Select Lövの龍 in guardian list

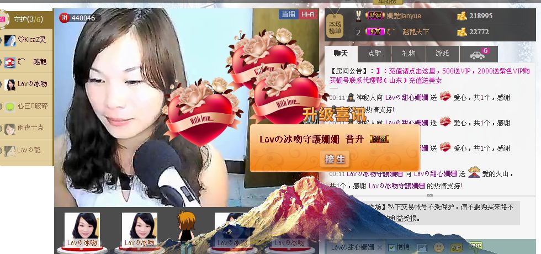click(x=26, y=150)
